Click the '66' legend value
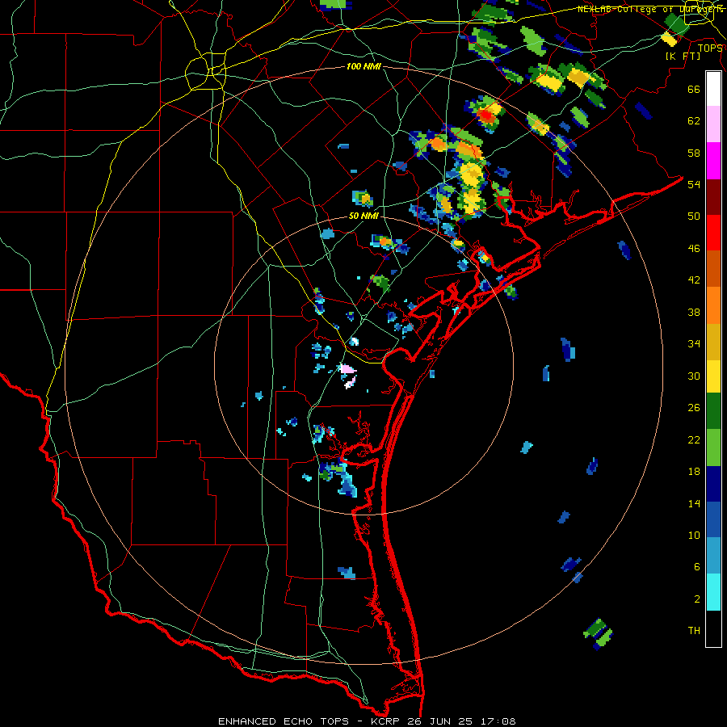The width and height of the screenshot is (727, 727). [x=694, y=89]
